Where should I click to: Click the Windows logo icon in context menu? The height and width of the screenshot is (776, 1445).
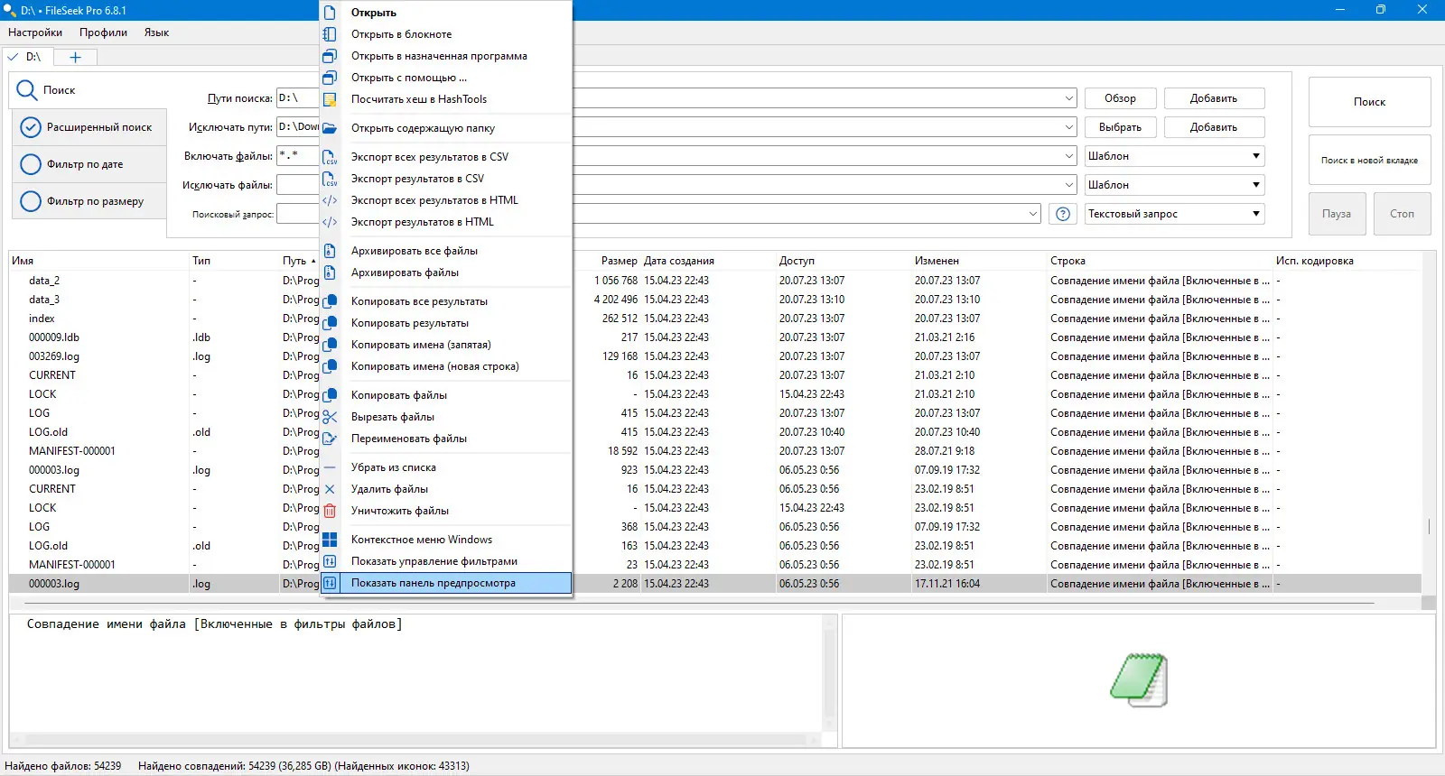[x=330, y=540]
